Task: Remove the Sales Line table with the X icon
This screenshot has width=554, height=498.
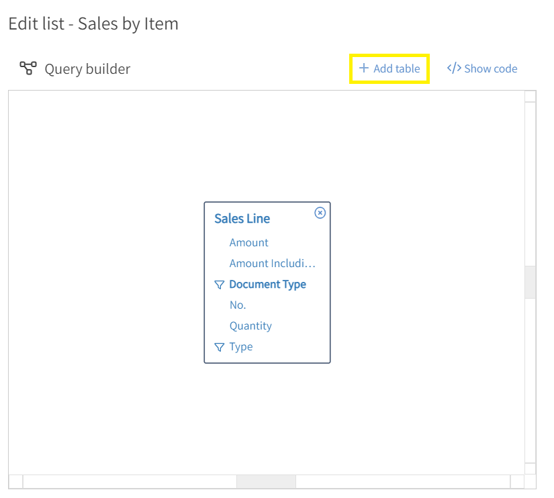Action: click(320, 213)
